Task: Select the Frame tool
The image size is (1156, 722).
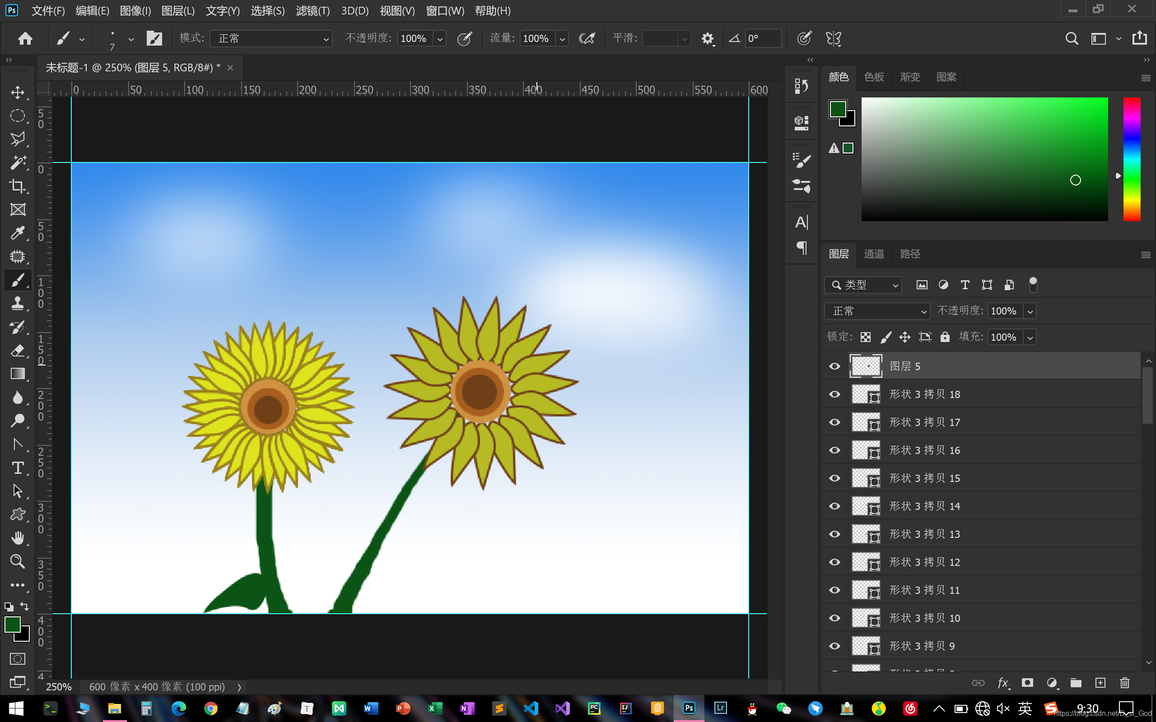Action: coord(18,209)
